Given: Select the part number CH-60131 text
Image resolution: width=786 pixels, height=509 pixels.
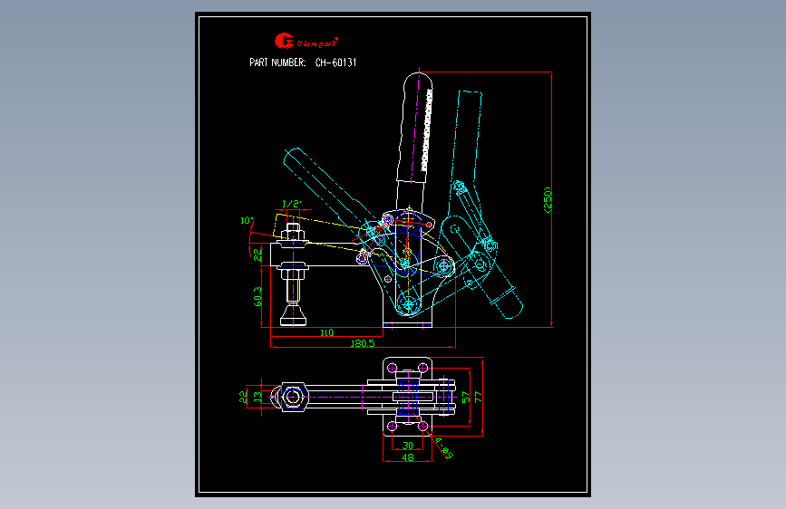Looking at the screenshot, I should (335, 62).
